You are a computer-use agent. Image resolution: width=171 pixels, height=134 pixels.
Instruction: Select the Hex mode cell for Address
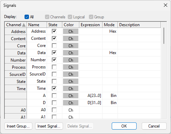(110, 31)
